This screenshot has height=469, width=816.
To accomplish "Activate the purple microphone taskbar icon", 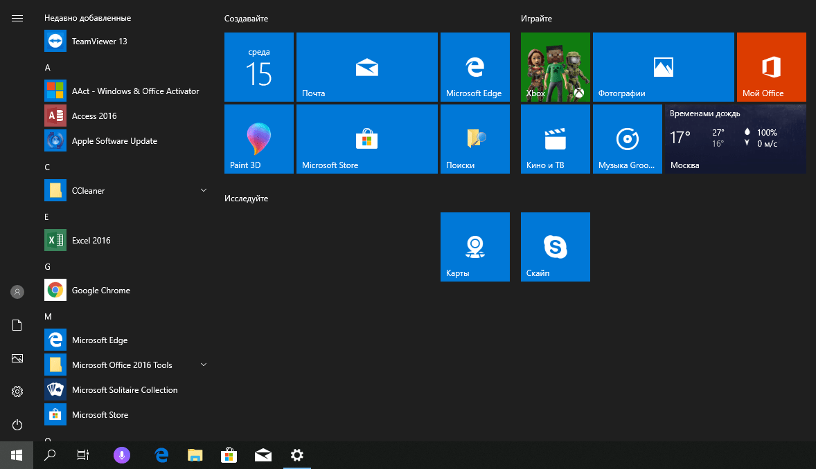I will click(x=122, y=455).
